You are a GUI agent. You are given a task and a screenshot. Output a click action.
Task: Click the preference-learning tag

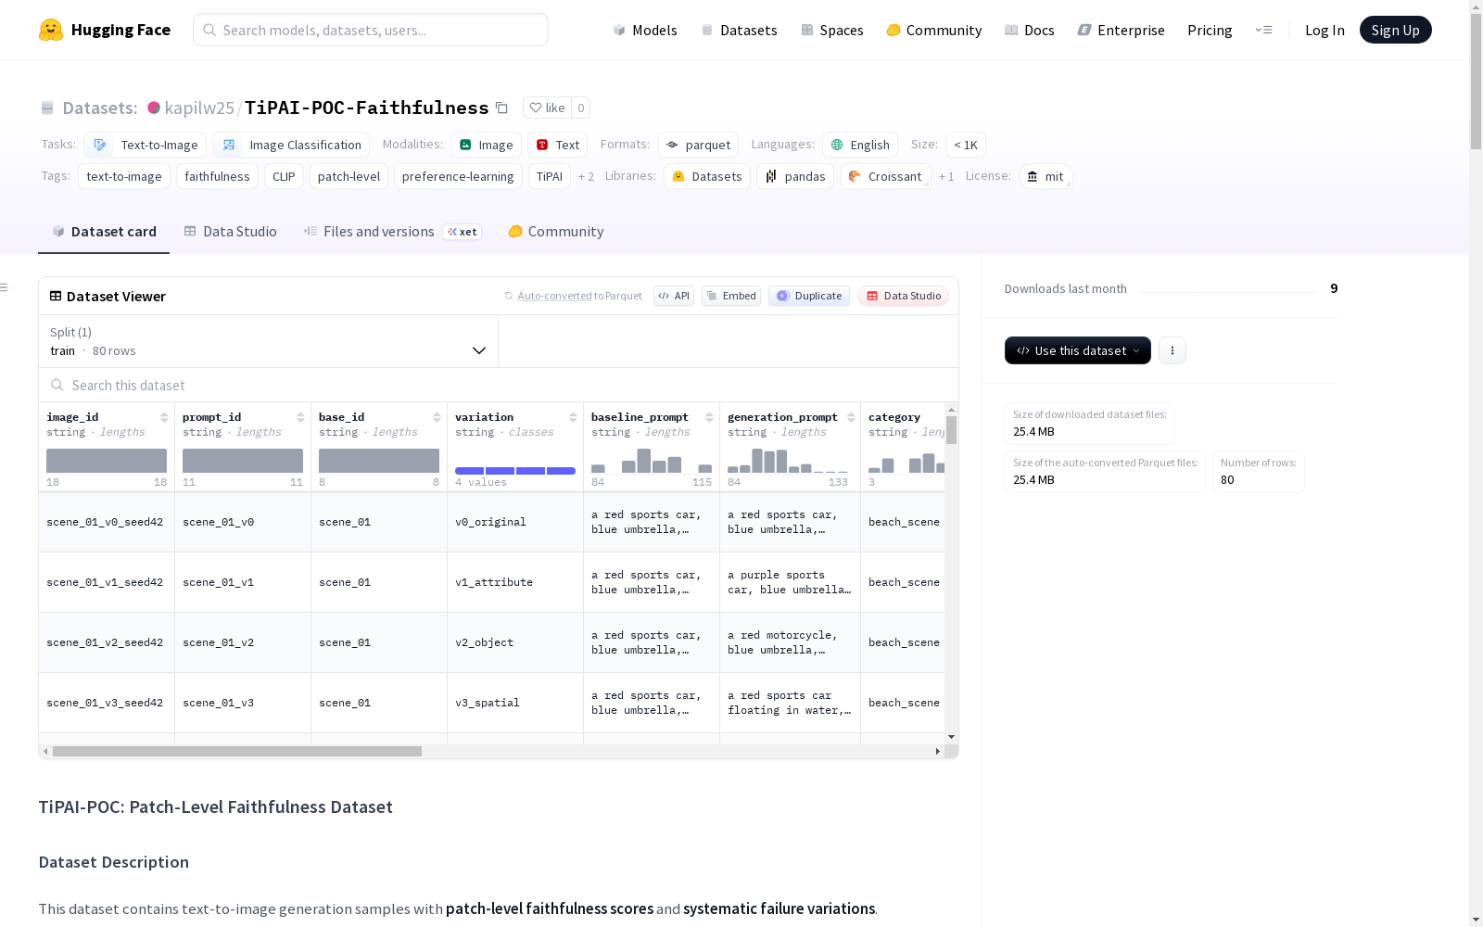pos(458,176)
